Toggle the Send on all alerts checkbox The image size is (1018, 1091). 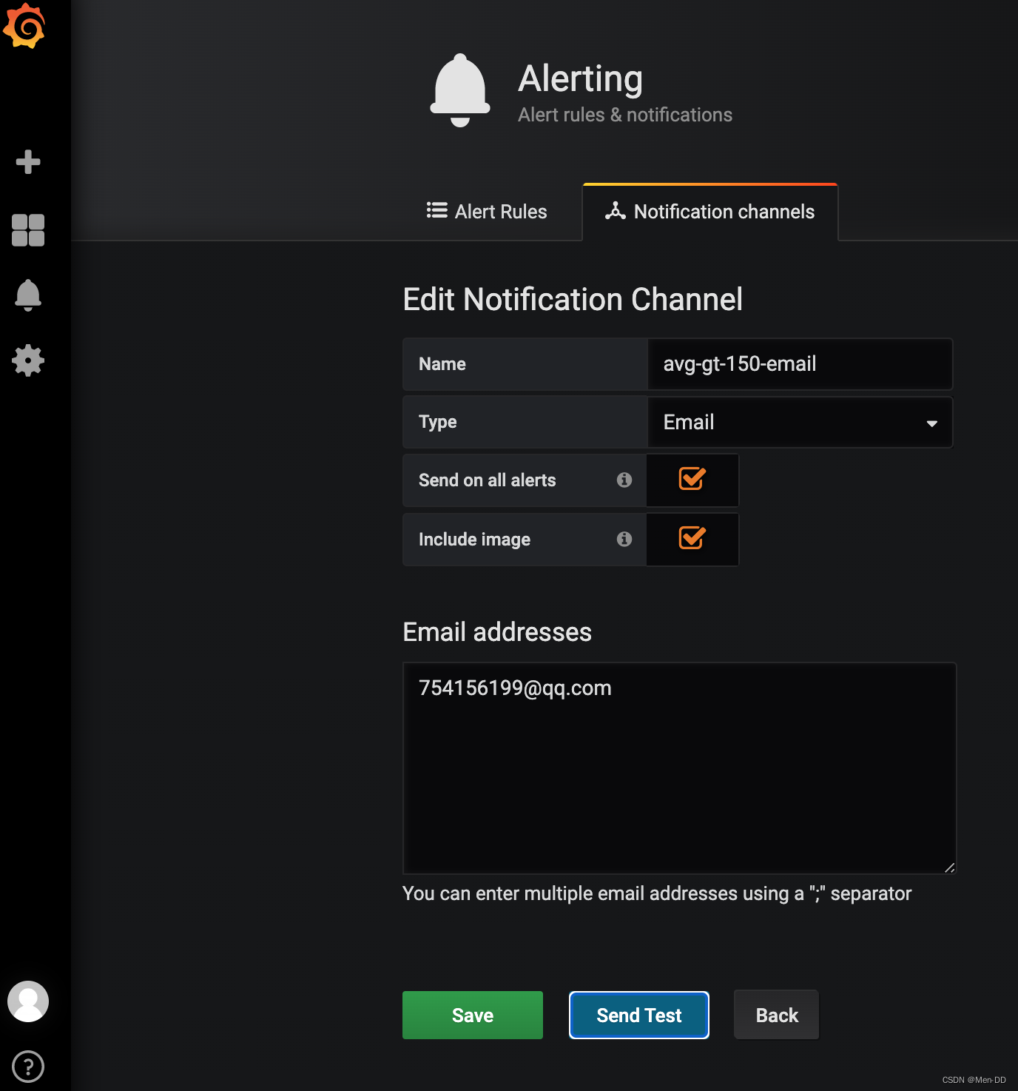pos(692,479)
